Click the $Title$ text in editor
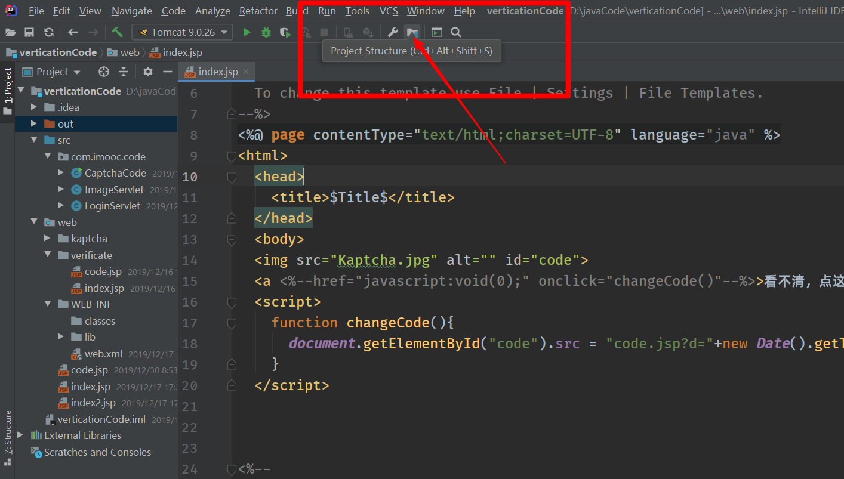Viewport: 844px width, 479px height. coord(359,197)
